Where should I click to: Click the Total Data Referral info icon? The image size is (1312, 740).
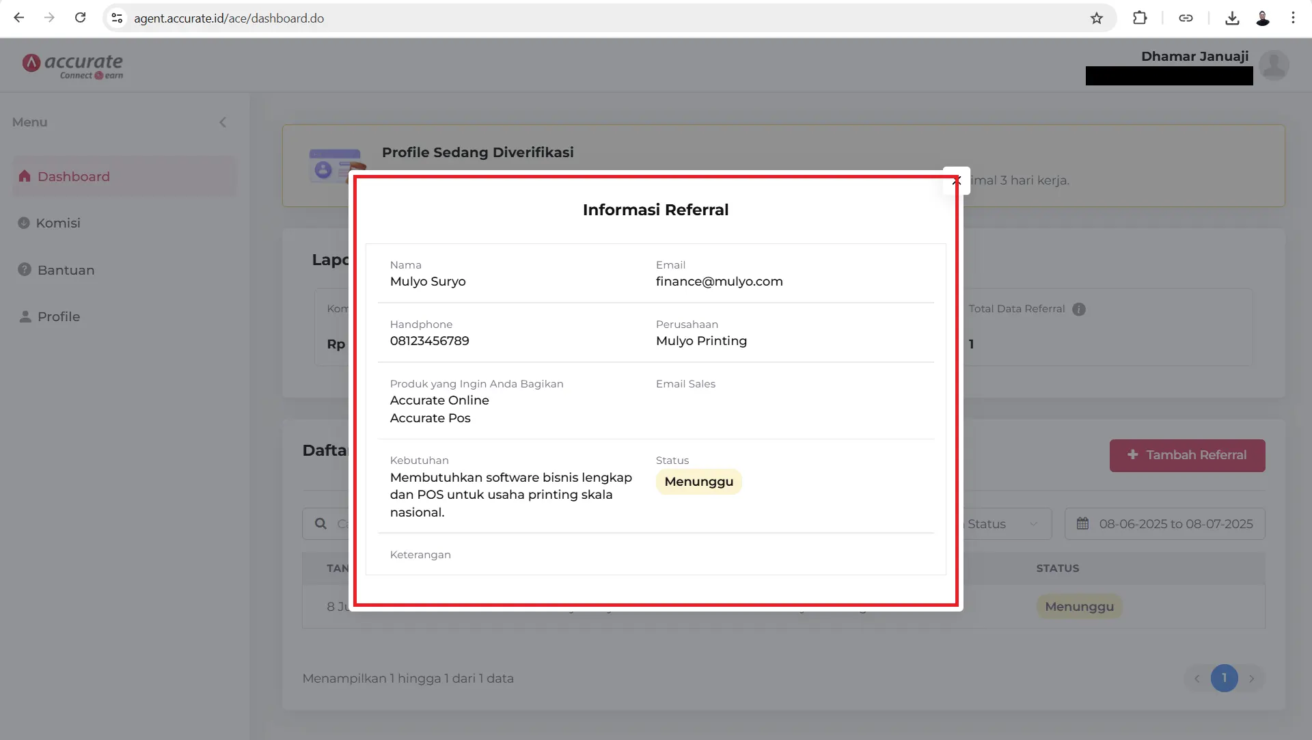pos(1079,309)
